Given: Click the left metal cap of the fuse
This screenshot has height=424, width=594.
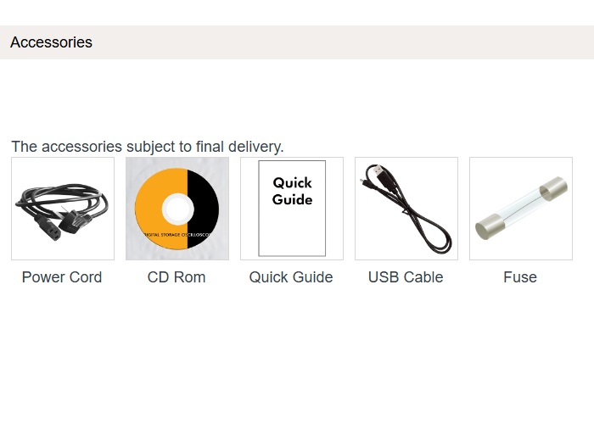Looking at the screenshot, I should (489, 226).
